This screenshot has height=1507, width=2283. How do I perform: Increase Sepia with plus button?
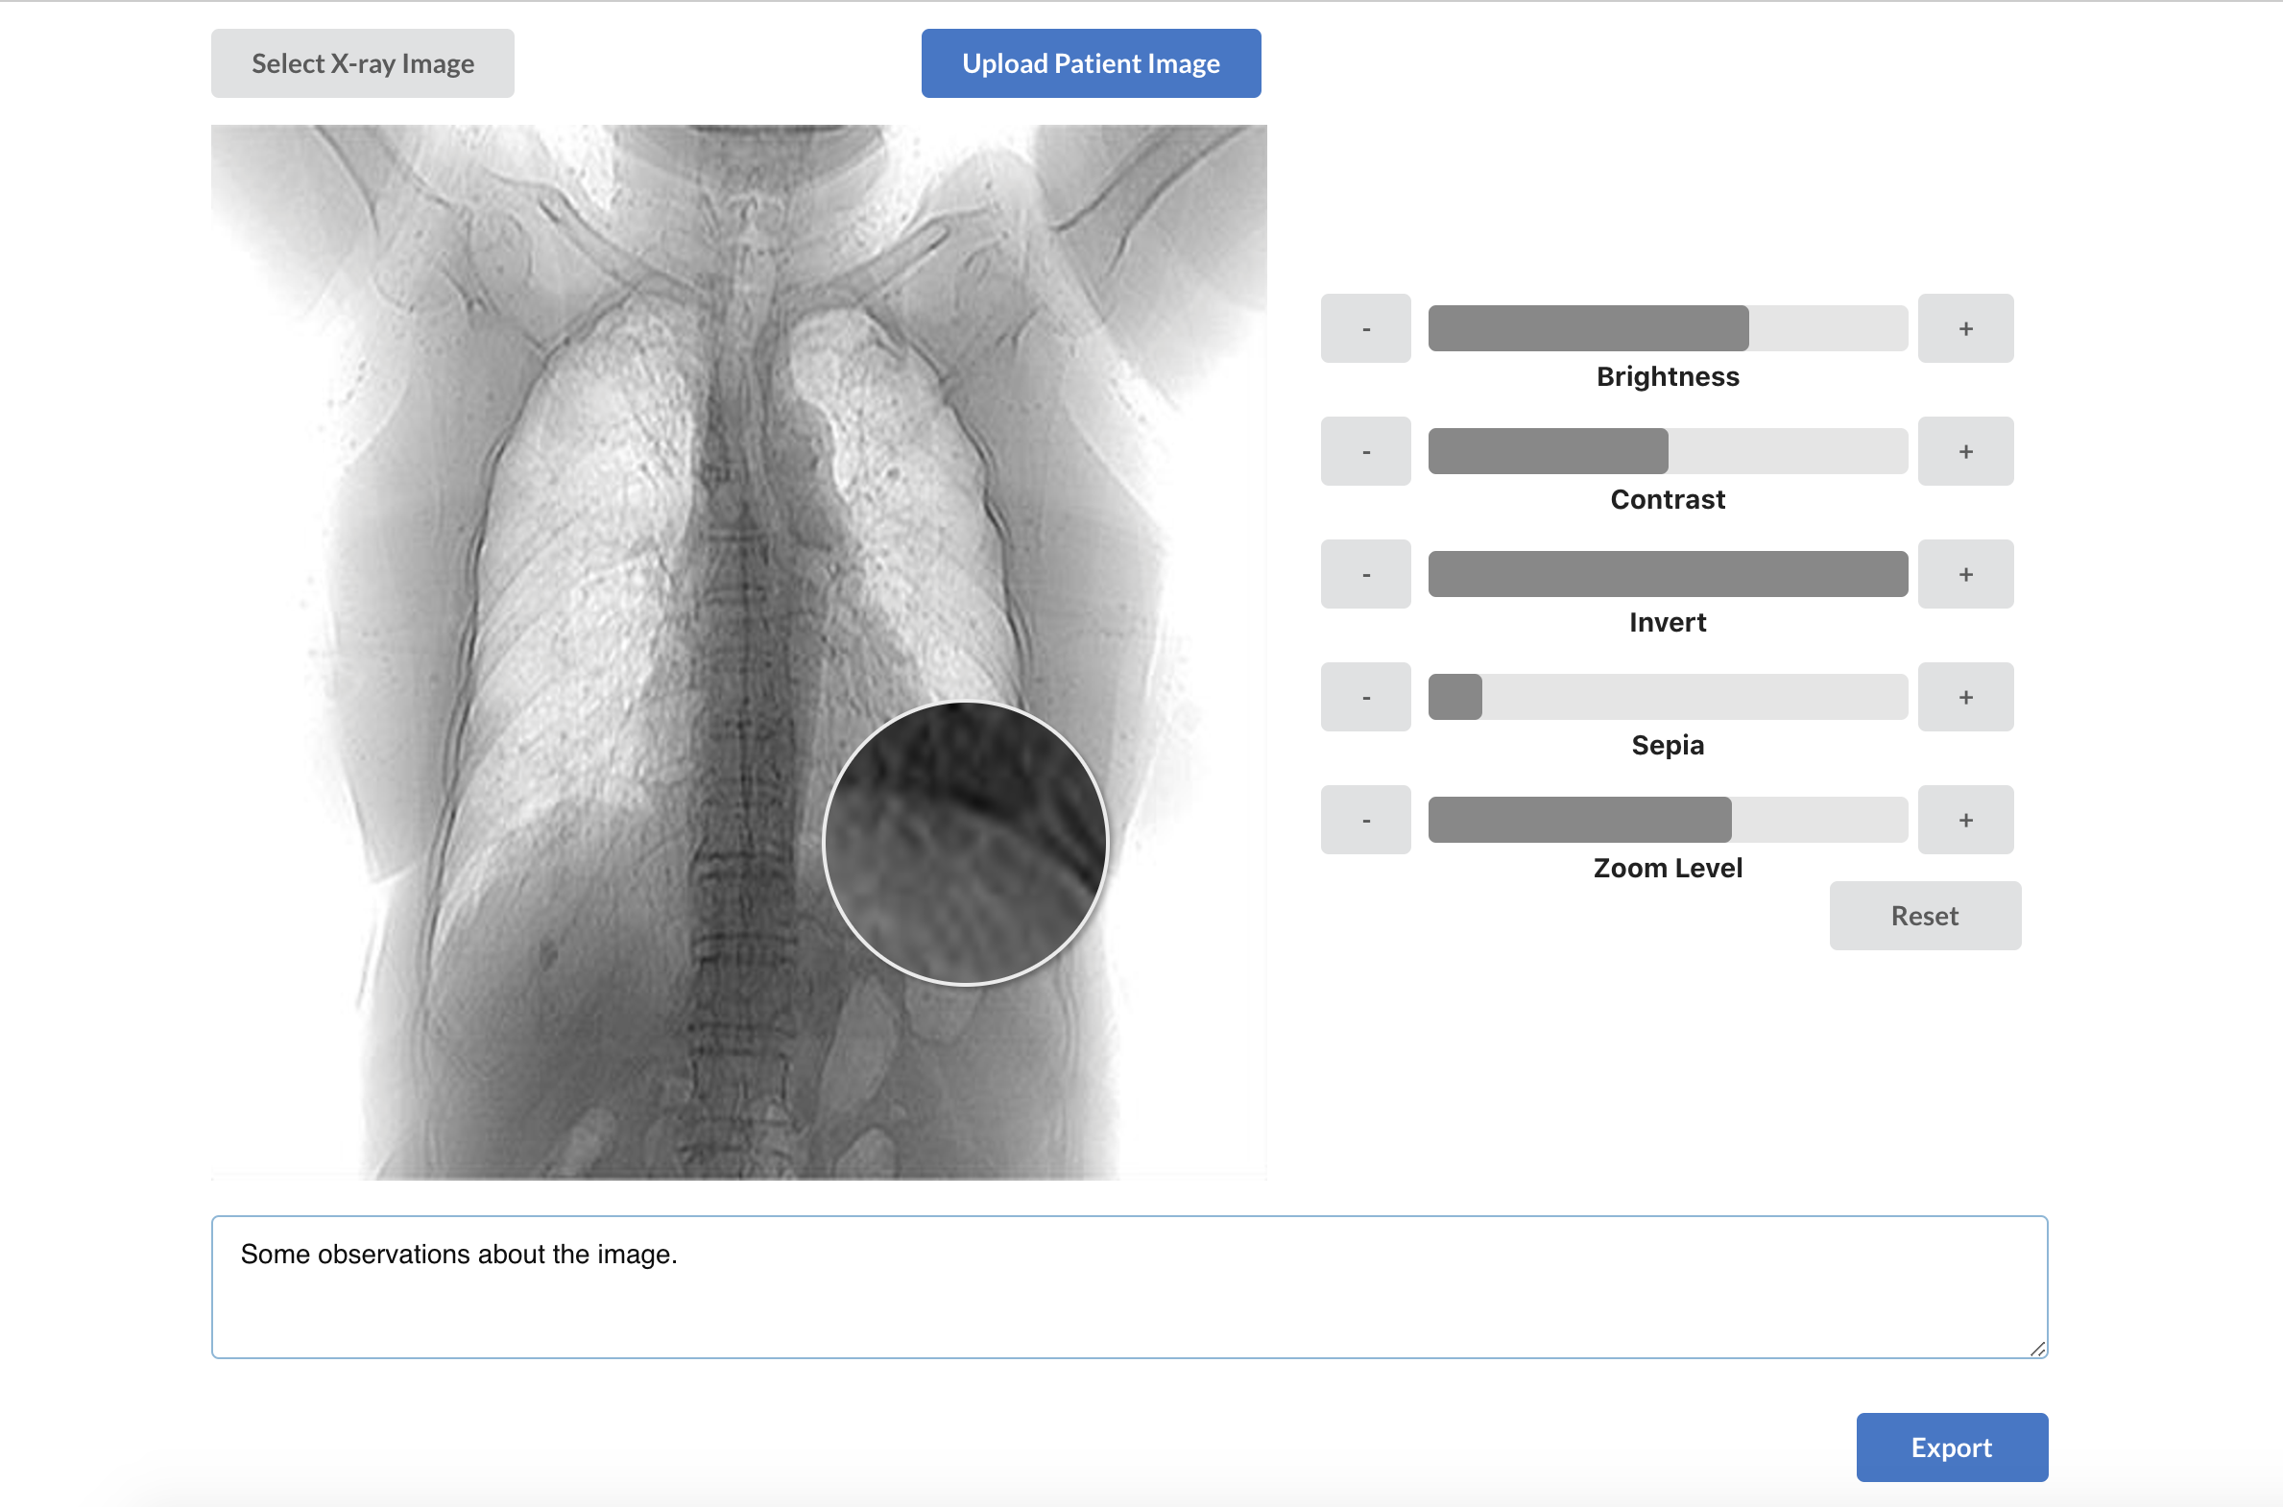click(x=1965, y=698)
